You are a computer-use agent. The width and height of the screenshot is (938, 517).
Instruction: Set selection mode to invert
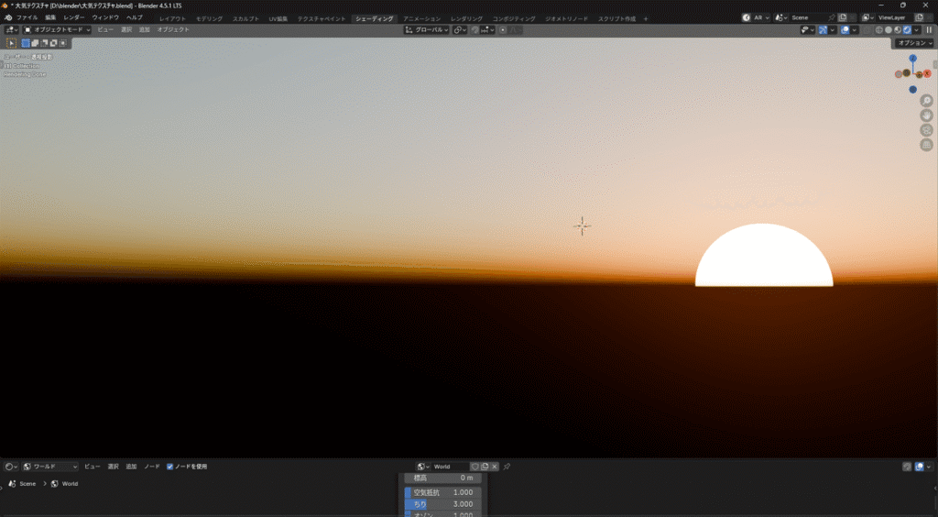(x=53, y=43)
